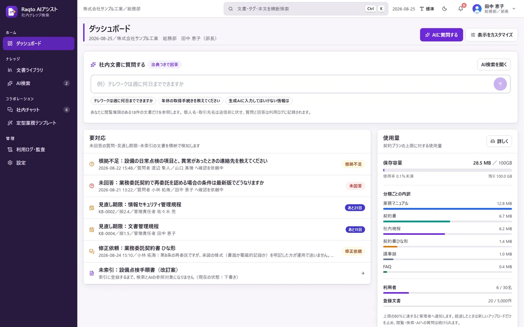Open the 根拠不足 設備の日常点検 item
Image resolution: width=524 pixels, height=327 pixels.
click(227, 164)
